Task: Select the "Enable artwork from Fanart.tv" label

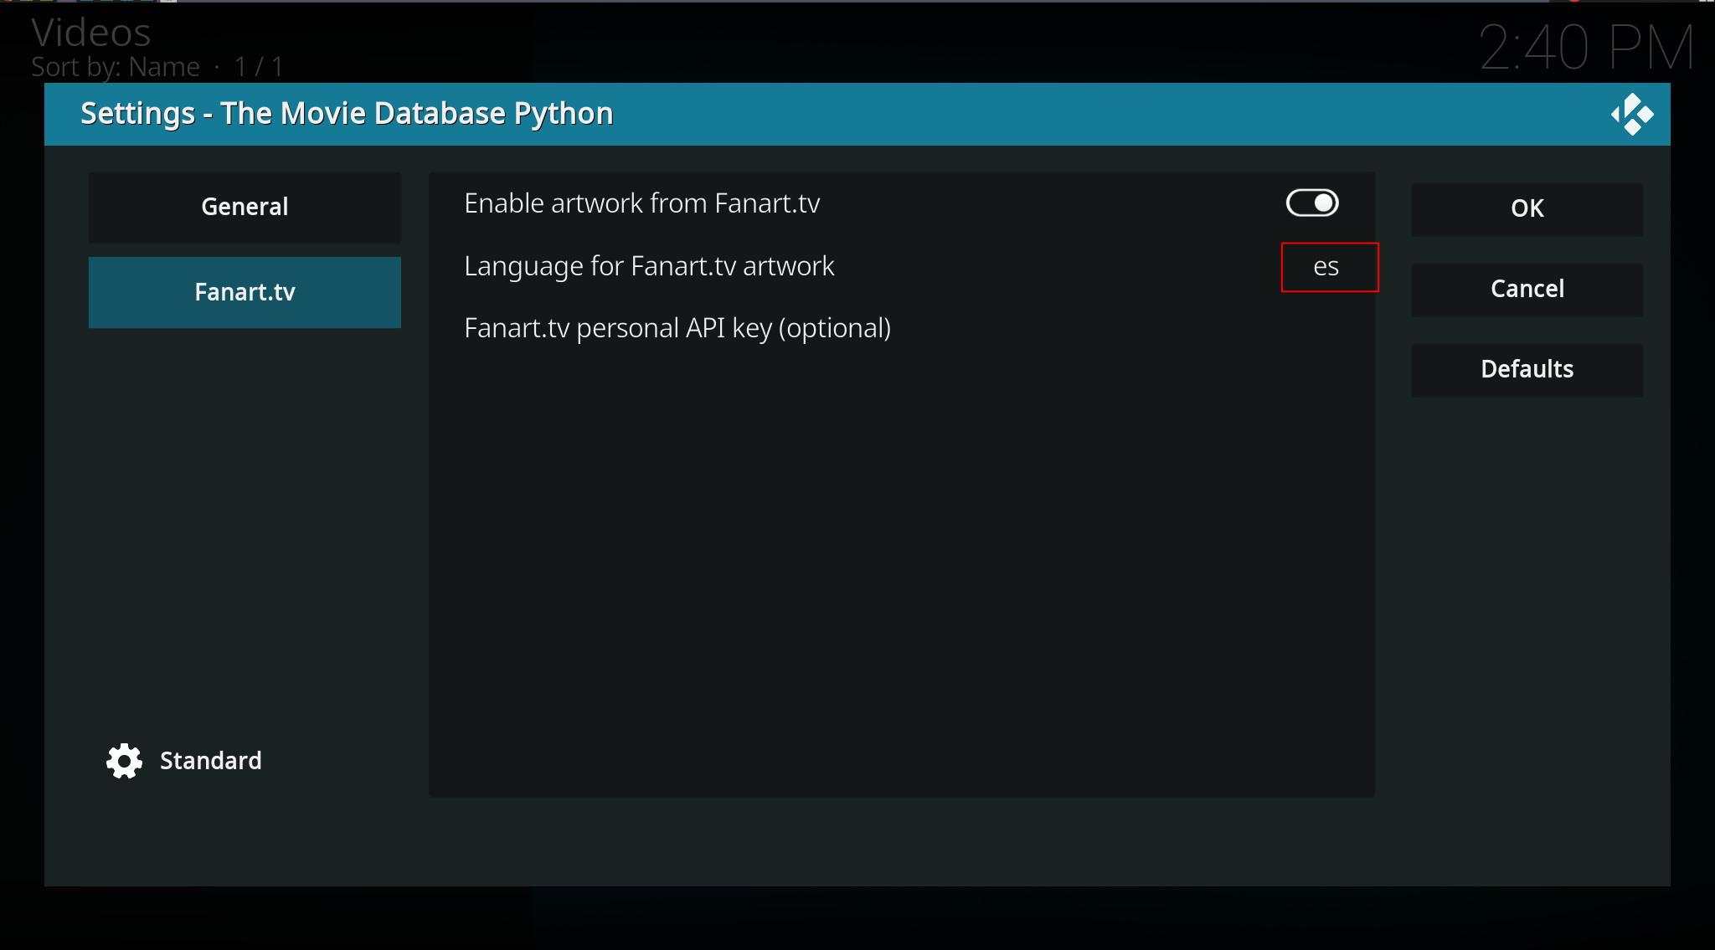Action: point(641,203)
